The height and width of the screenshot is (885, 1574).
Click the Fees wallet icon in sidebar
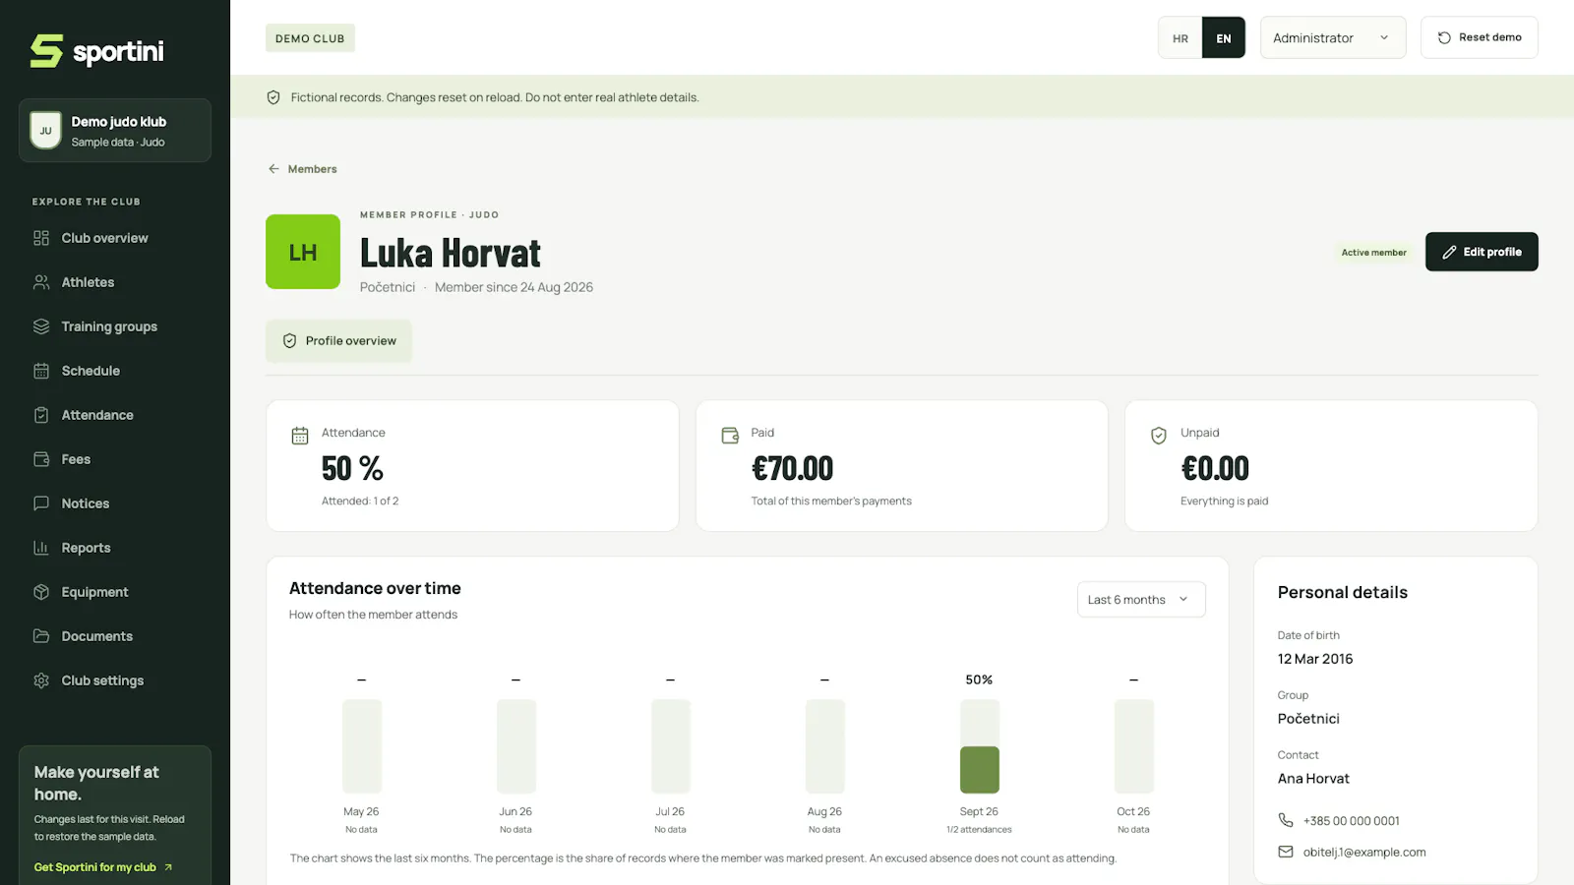(41, 459)
